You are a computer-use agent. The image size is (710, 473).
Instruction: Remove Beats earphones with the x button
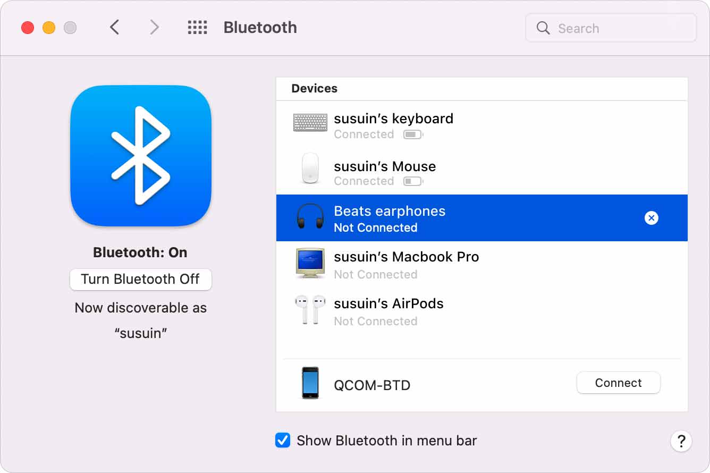click(651, 218)
